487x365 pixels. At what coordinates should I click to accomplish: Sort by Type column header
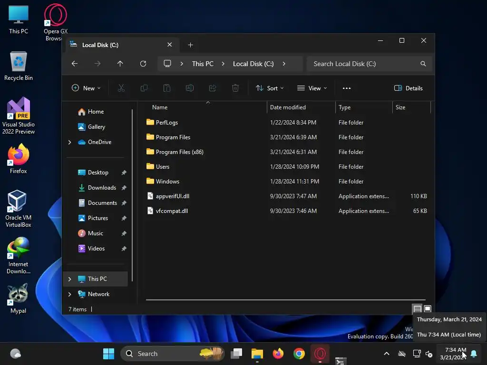[364, 107]
